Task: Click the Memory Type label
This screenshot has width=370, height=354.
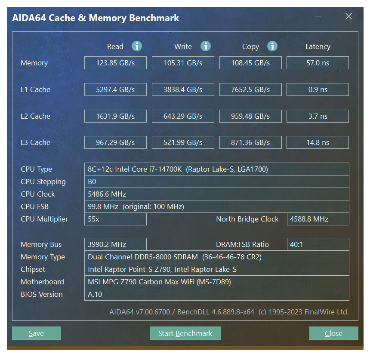Action: 43,257
